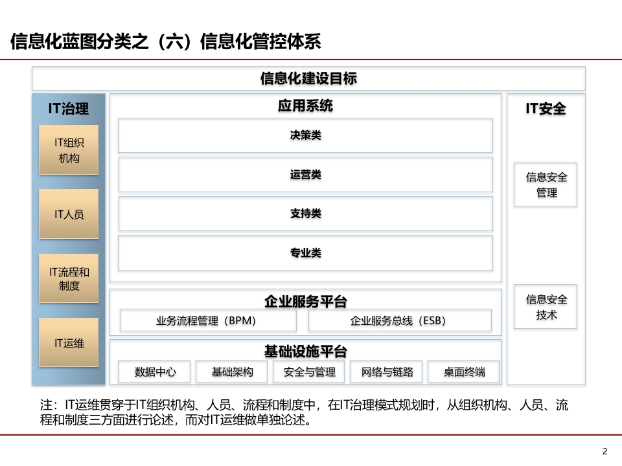622x466 pixels.
Task: Select the 信息安全管理 box
Action: tap(546, 184)
